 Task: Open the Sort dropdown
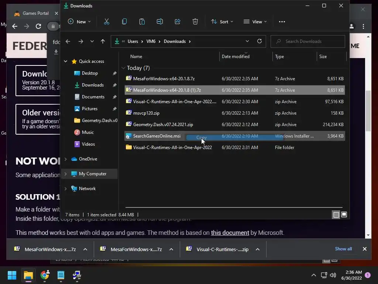[x=222, y=22]
